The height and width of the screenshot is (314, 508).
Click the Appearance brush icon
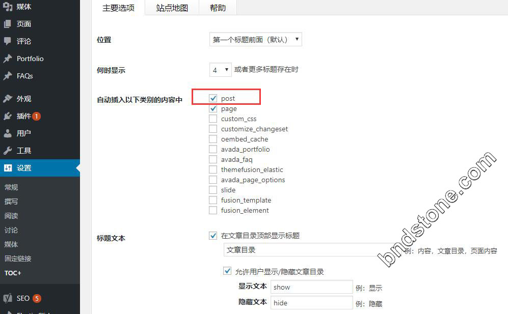pos(8,98)
